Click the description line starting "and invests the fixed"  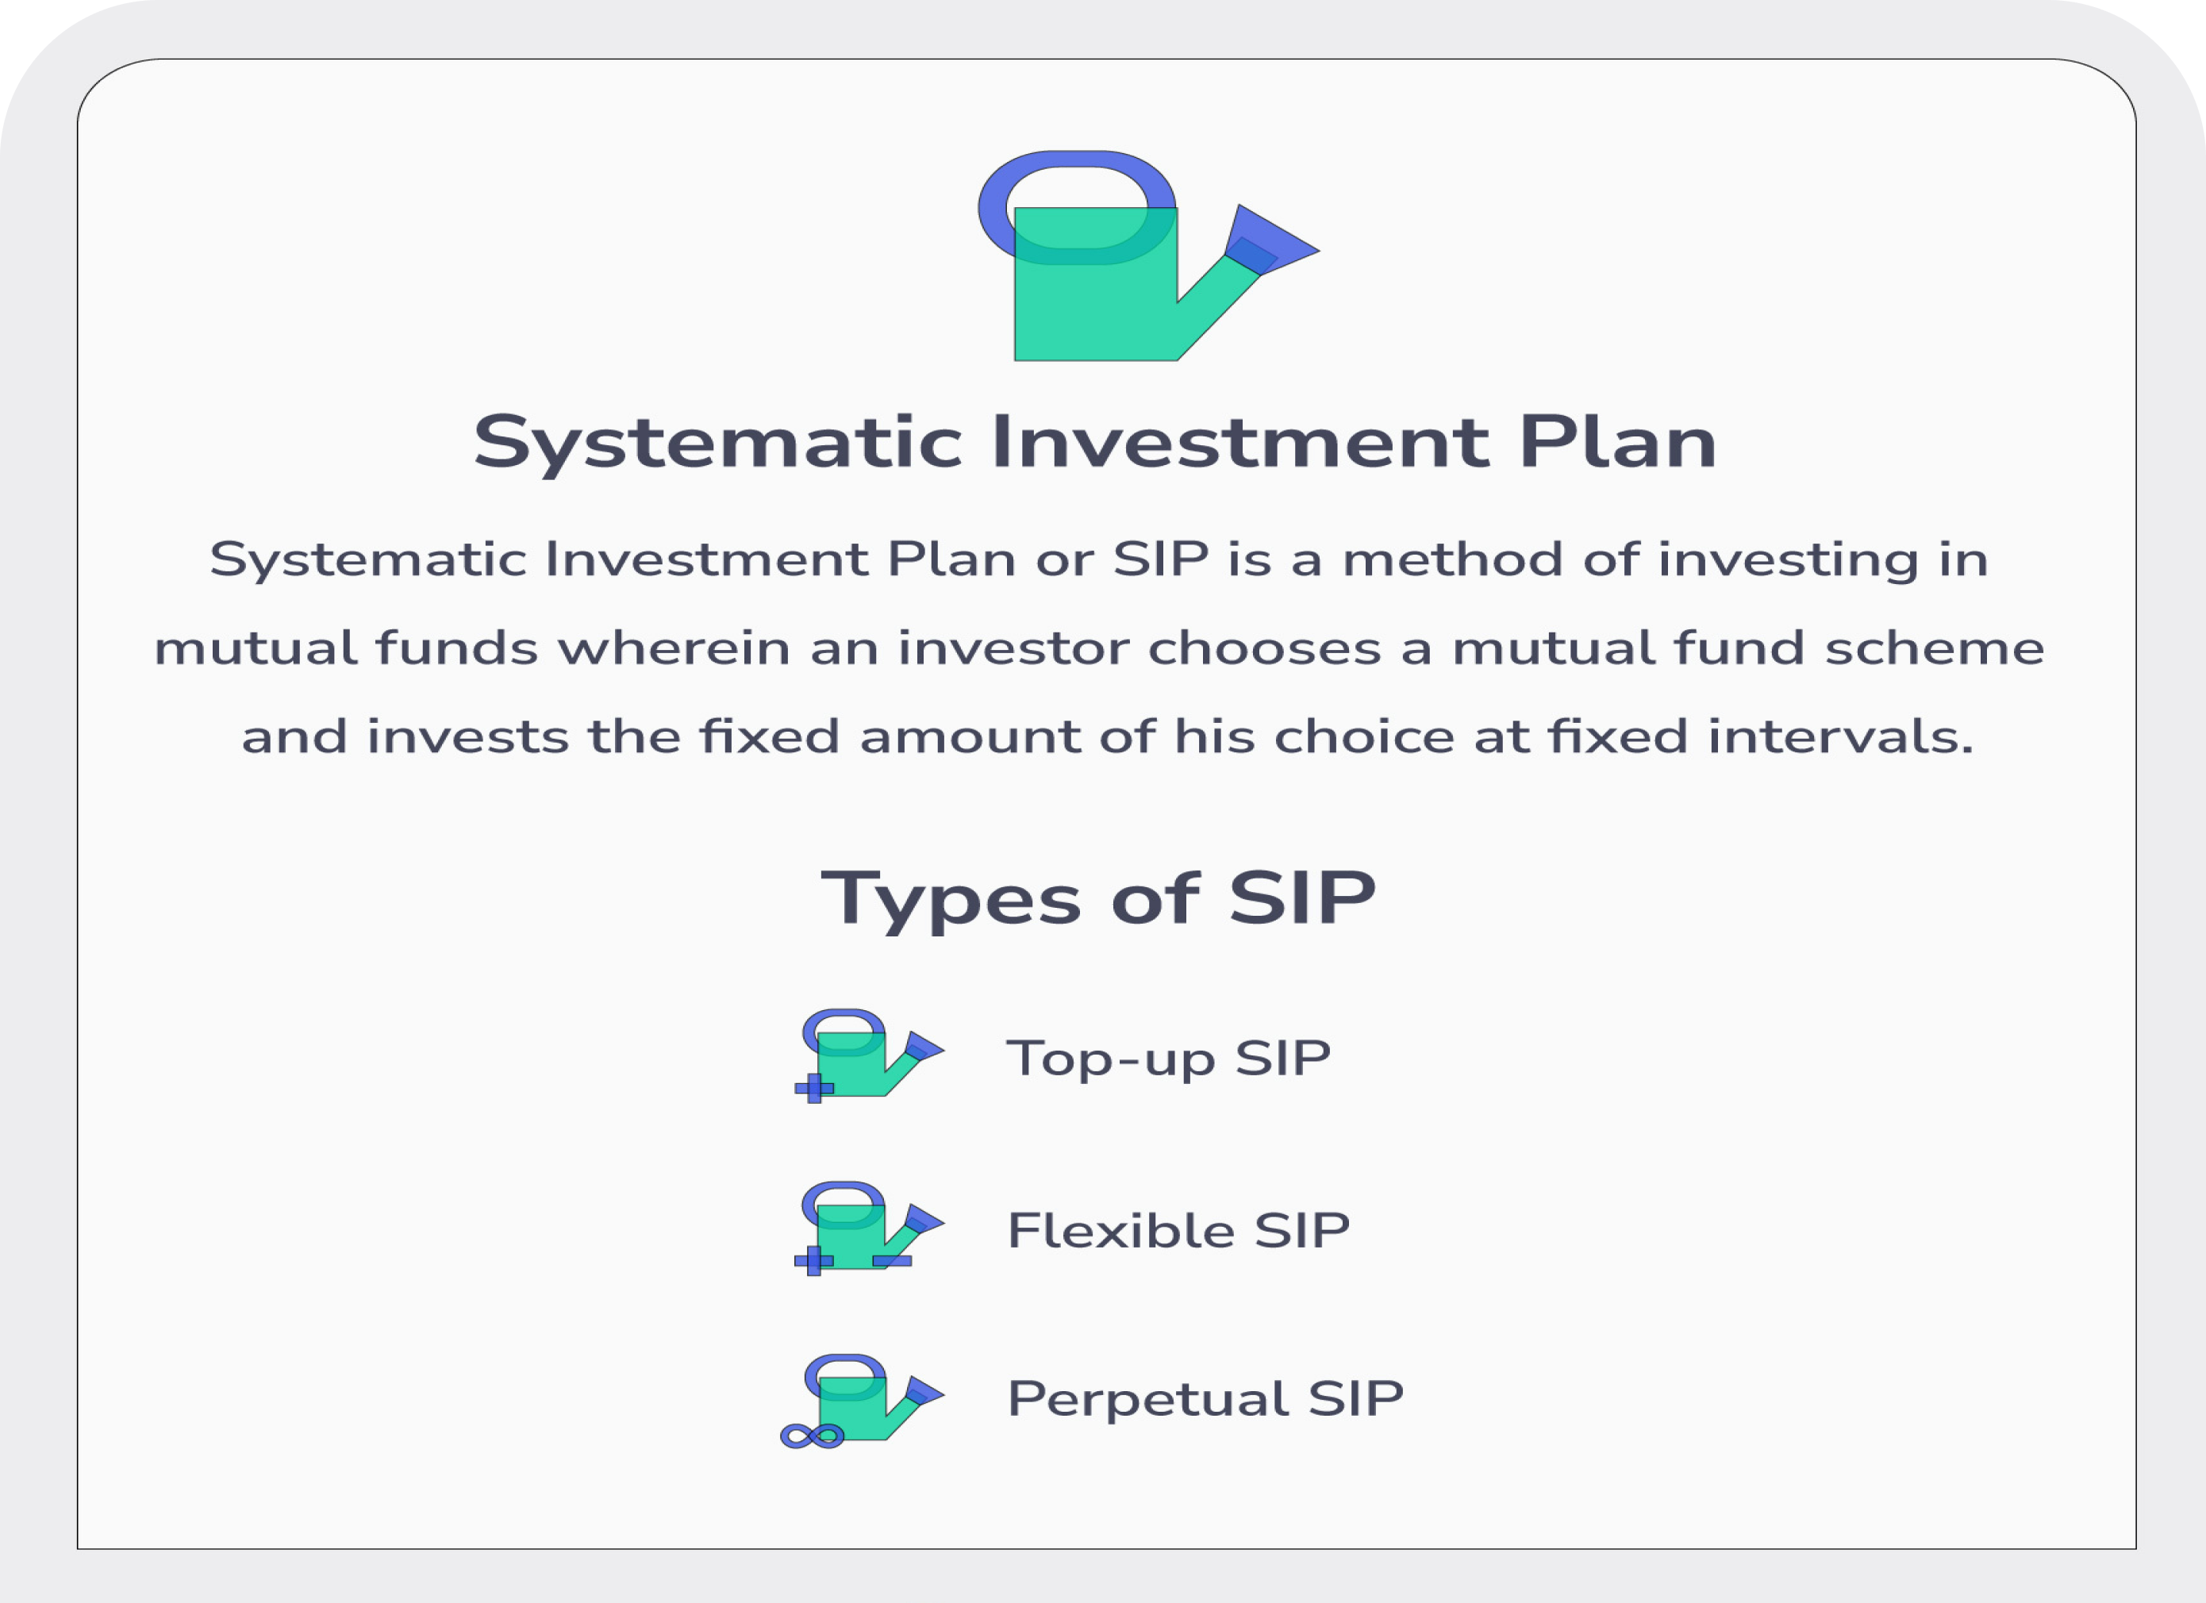pos(1107,736)
